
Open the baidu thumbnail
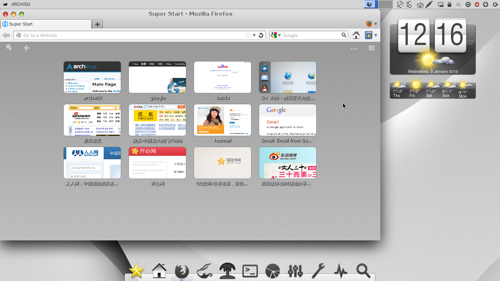tap(223, 77)
